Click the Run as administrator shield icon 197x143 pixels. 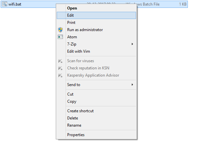pyautogui.click(x=60, y=30)
